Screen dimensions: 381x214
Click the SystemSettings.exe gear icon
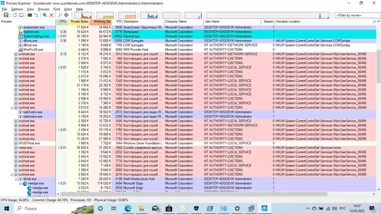point(21,36)
